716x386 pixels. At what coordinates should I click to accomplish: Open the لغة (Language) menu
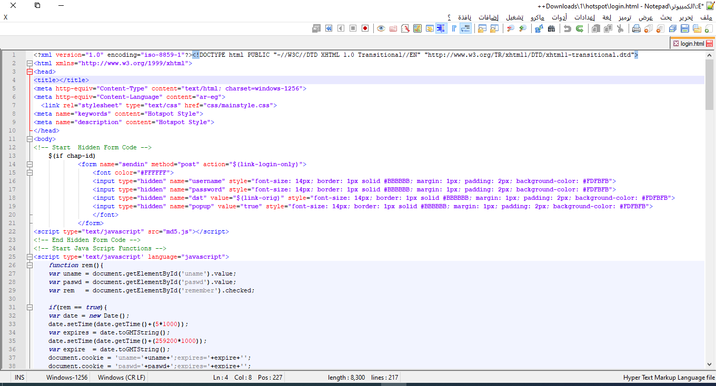[606, 17]
